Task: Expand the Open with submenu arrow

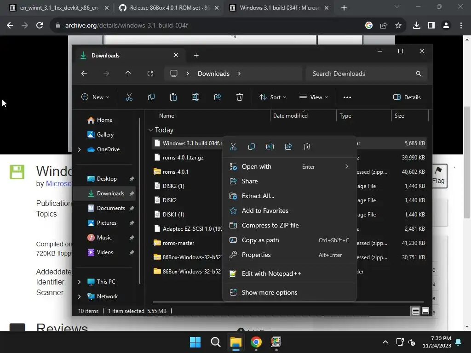Action: tap(347, 166)
